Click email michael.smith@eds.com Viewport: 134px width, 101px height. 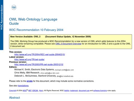[64, 70]
